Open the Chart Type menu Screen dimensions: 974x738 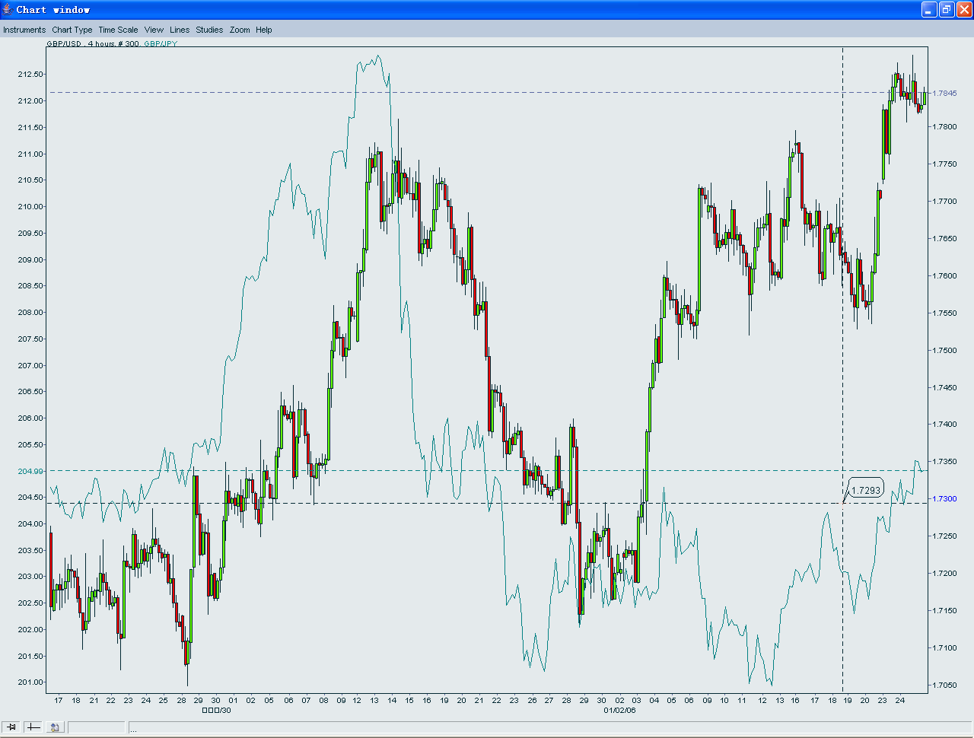(72, 30)
